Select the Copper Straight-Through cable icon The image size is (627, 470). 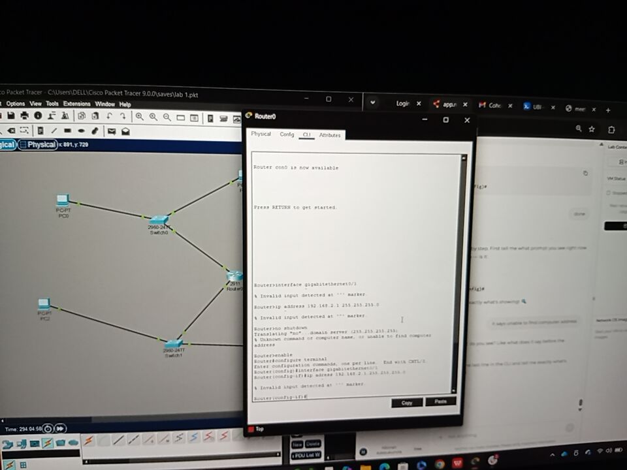pyautogui.click(x=118, y=440)
